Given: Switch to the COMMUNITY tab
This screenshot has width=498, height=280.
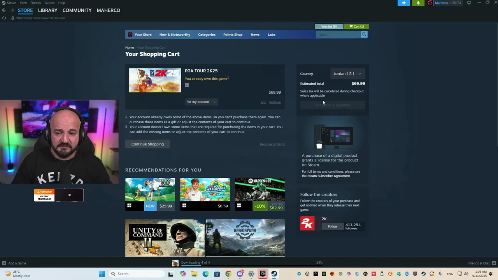Looking at the screenshot, I should tap(77, 10).
